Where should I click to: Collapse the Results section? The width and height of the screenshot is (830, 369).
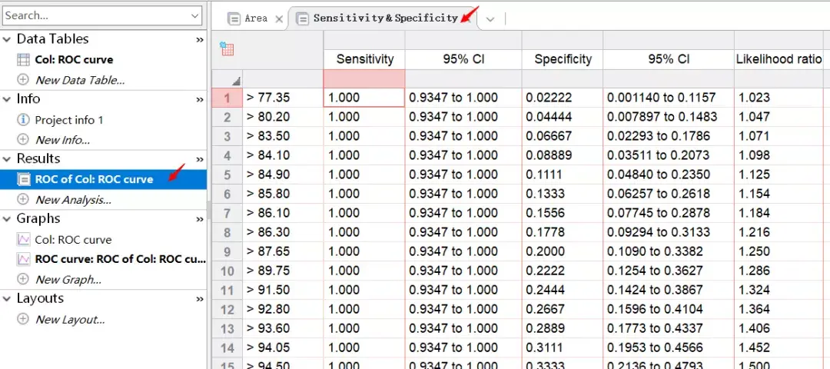tap(8, 159)
